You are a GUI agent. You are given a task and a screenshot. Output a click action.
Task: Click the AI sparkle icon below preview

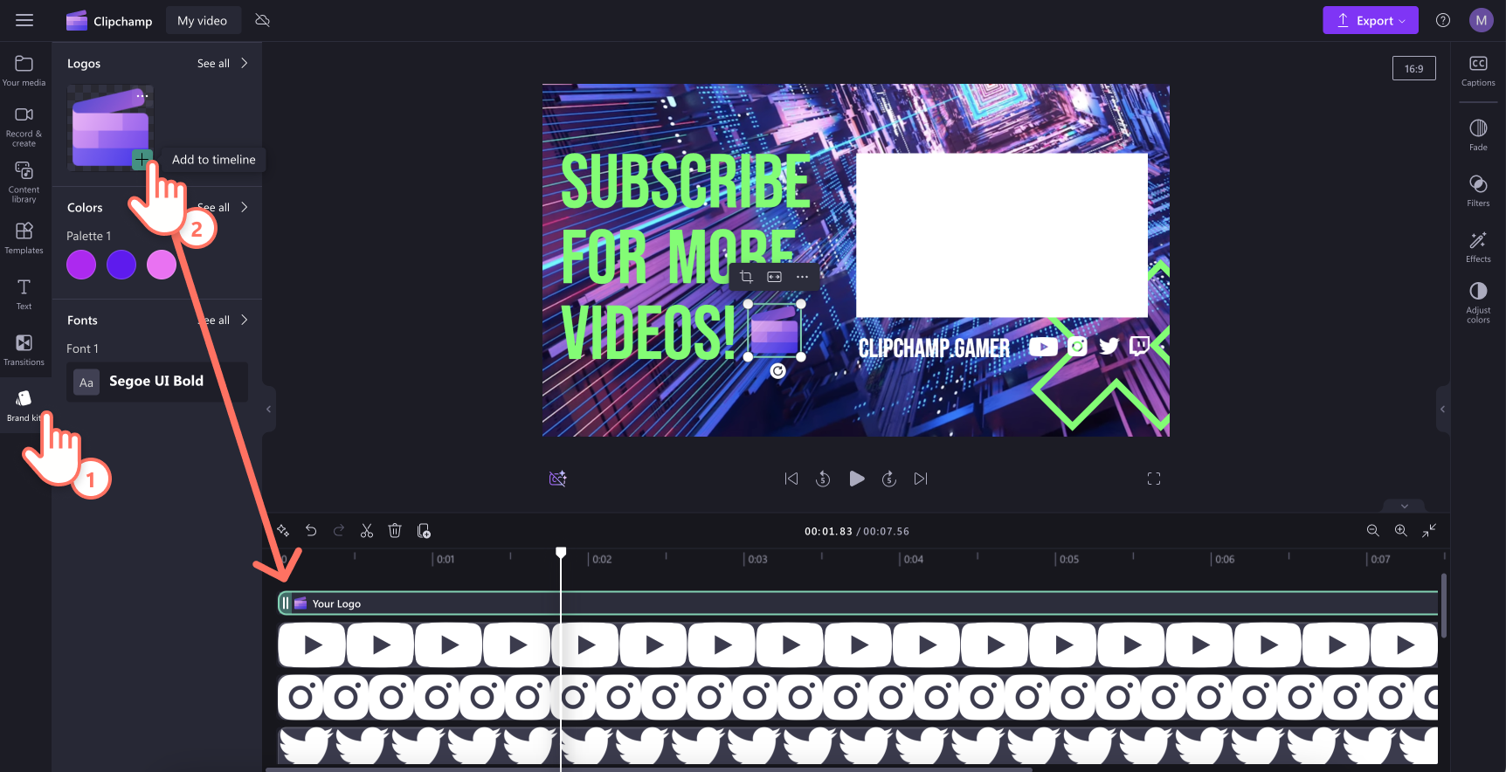558,479
